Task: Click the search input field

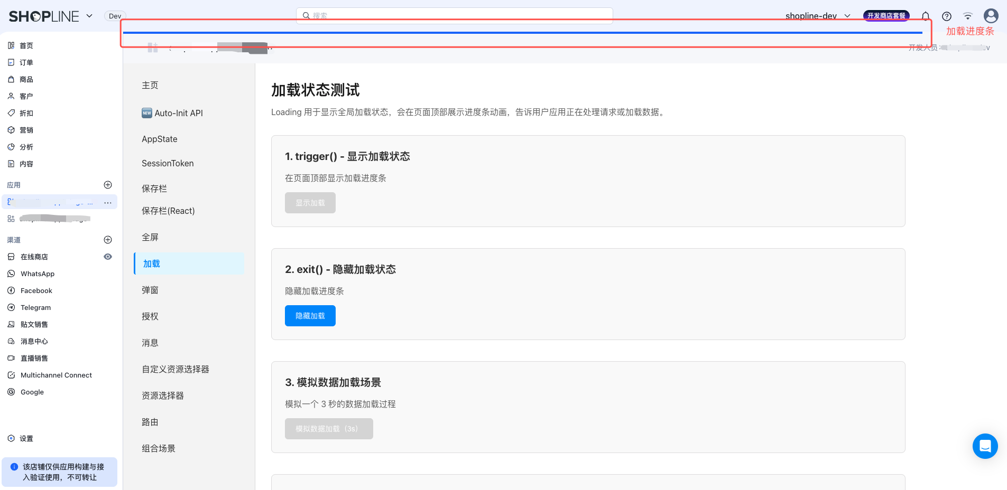Action: click(x=455, y=15)
